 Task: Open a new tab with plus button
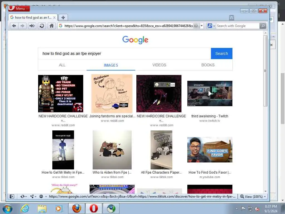pyautogui.click(x=63, y=18)
